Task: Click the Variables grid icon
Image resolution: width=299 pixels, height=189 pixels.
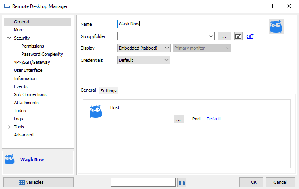Action: (x=21, y=182)
